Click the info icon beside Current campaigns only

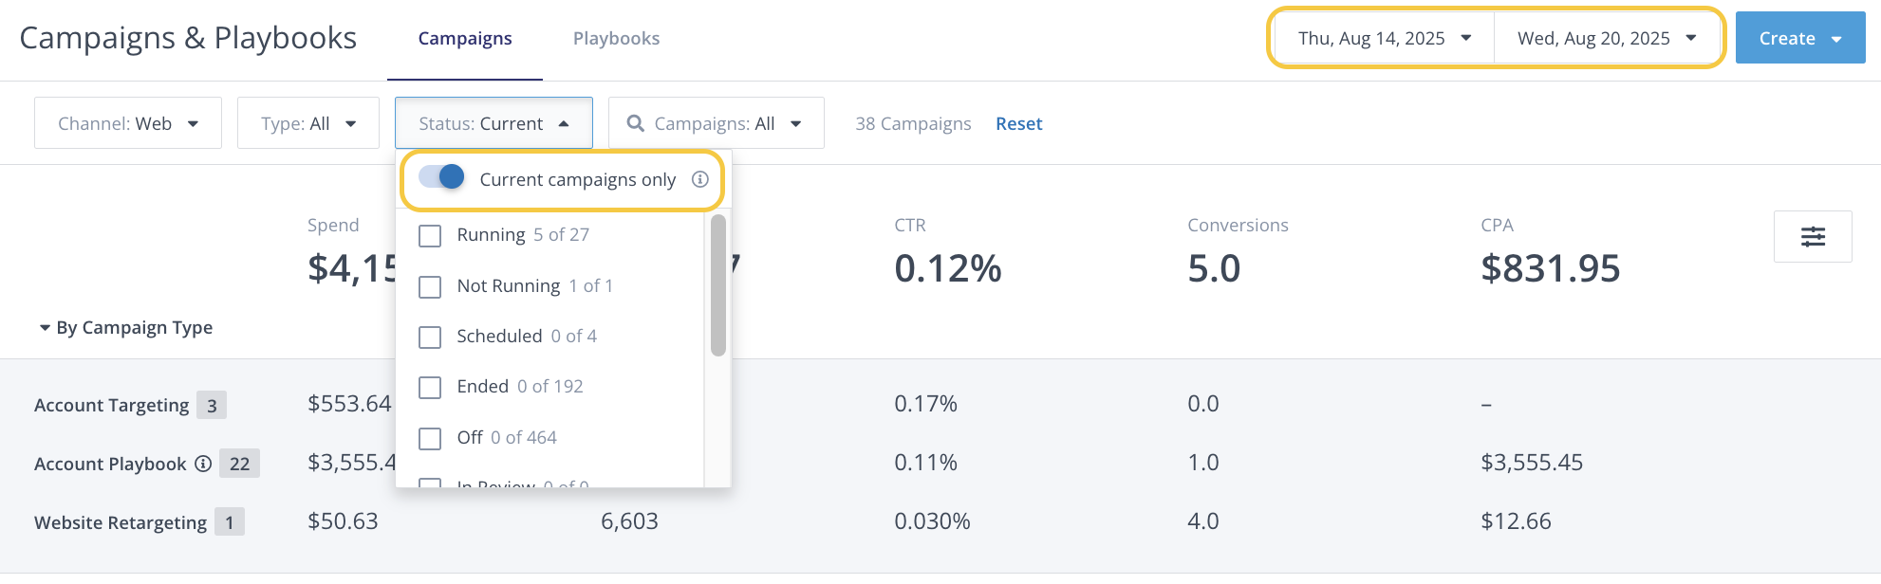[x=700, y=179]
